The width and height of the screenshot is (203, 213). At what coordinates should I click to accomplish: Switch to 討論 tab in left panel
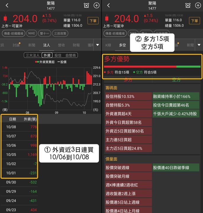[x=16, y=45]
